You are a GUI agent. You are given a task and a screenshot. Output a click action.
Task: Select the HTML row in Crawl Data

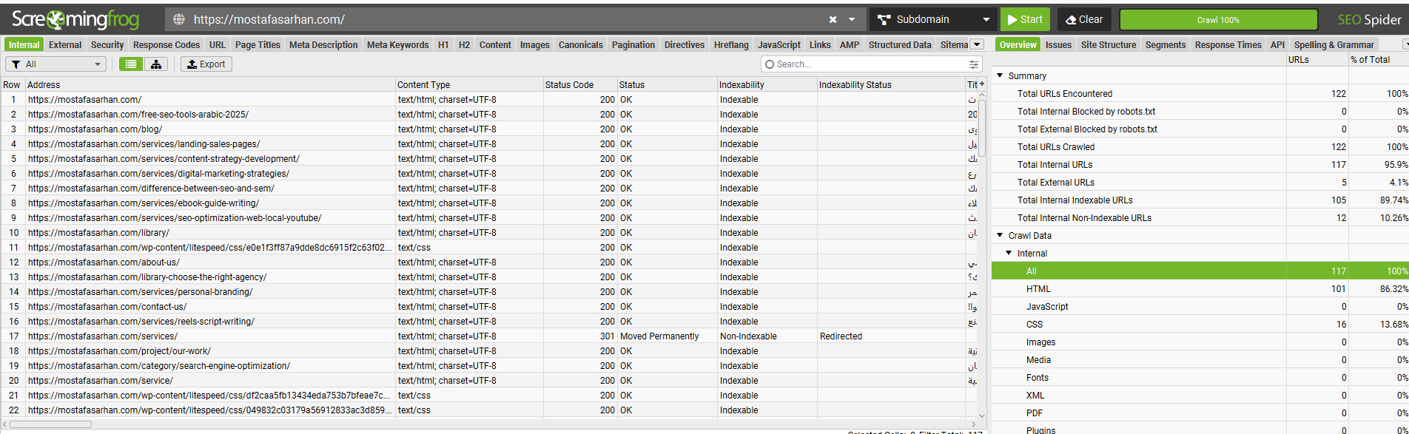click(1200, 289)
